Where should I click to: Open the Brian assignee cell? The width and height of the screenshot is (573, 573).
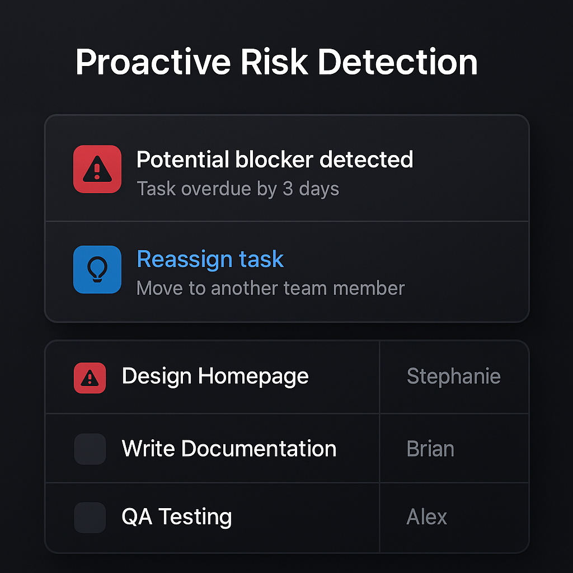[x=430, y=449]
